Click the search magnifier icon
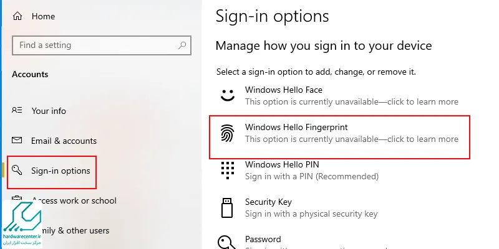This screenshot has width=499, height=249. 182,45
